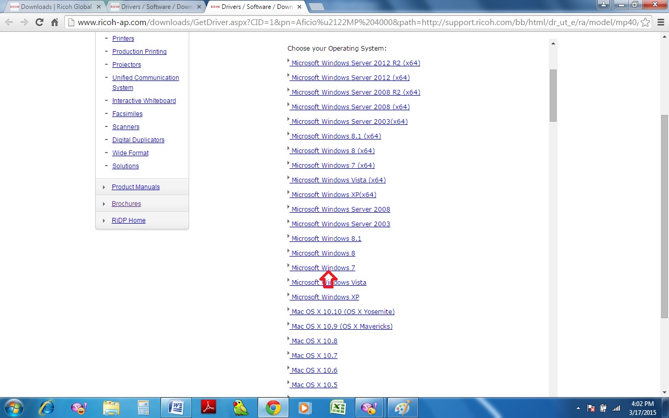Screen dimensions: 669x418
Task: Select Mac OS X 10.10 (OS X Yosemite)
Action: tap(343, 312)
